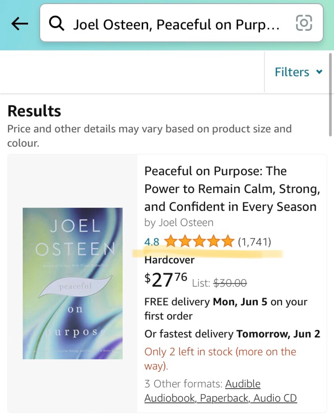Expand the Filters dropdown
Viewport: 334px width, 419px height.
click(x=292, y=72)
